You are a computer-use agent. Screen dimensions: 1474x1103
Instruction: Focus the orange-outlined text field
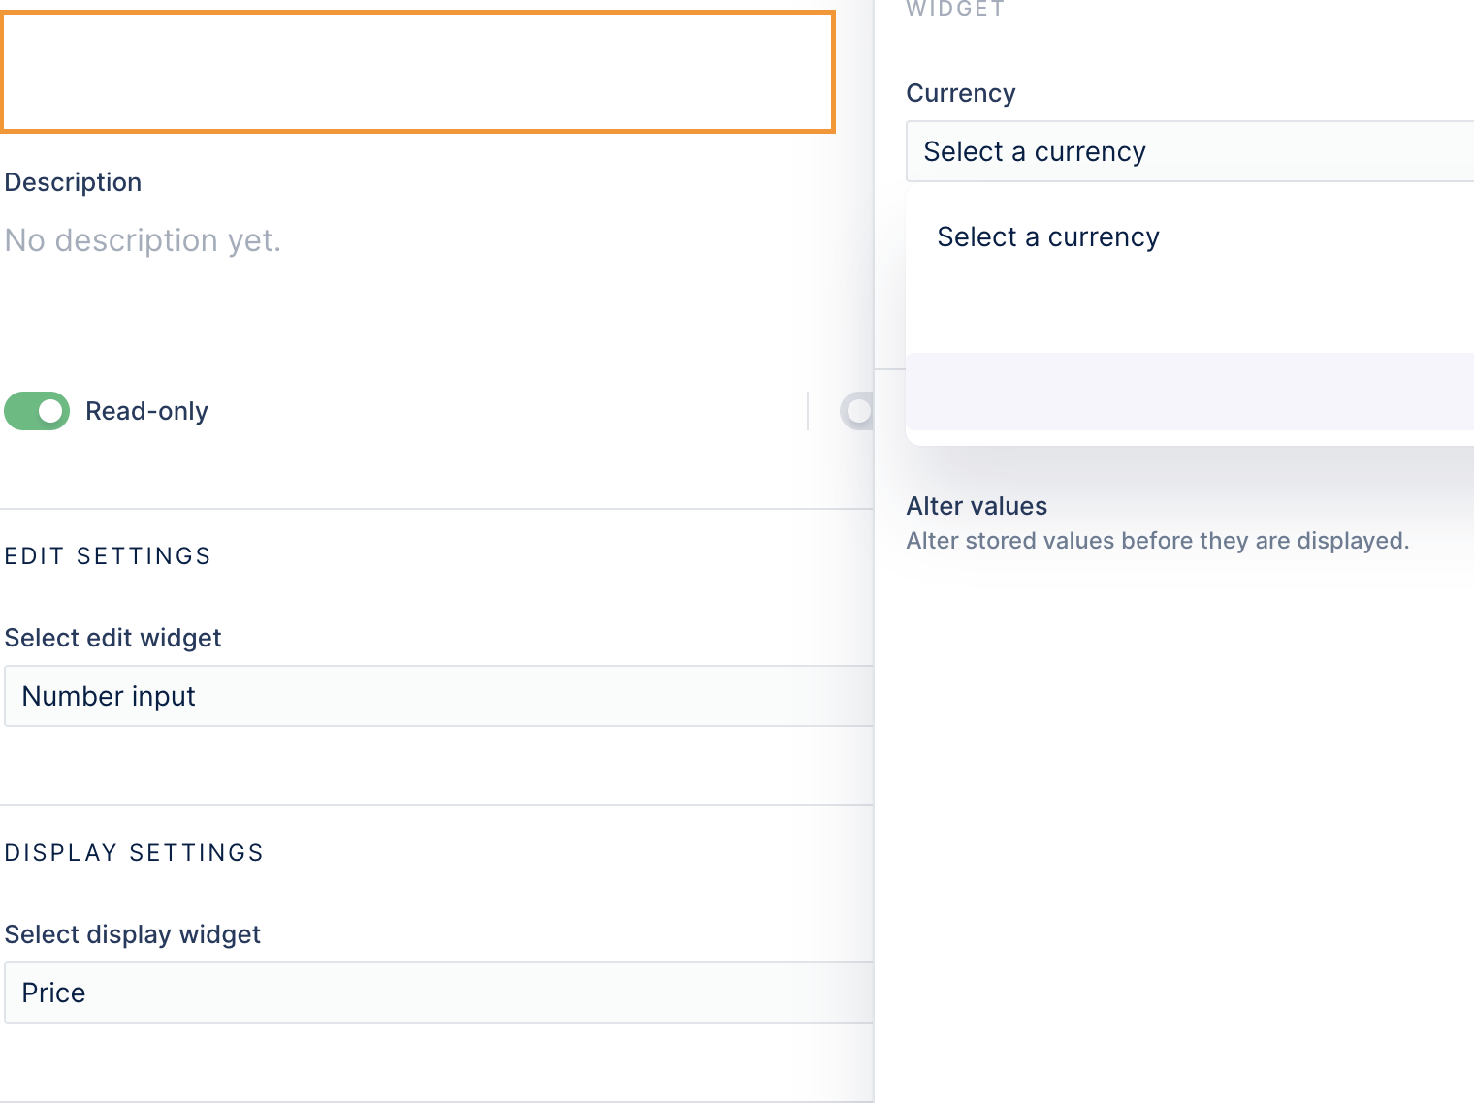(418, 72)
